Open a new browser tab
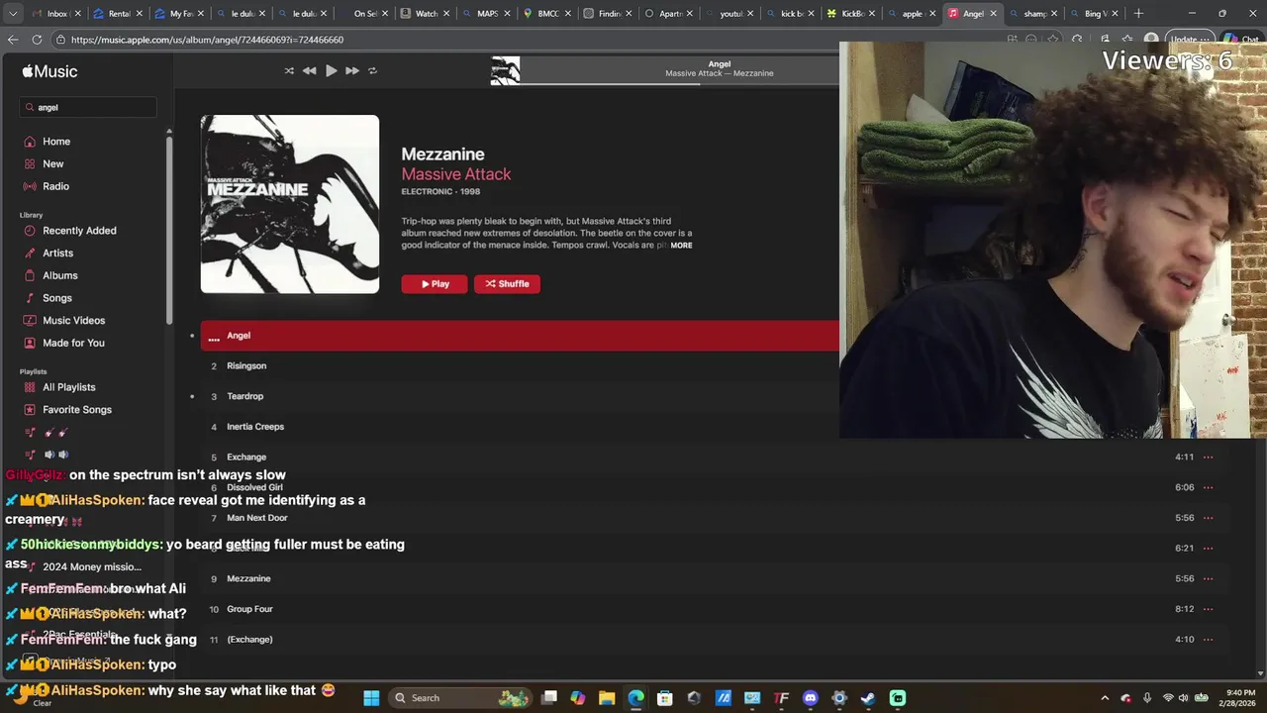Image resolution: width=1267 pixels, height=713 pixels. [1138, 14]
